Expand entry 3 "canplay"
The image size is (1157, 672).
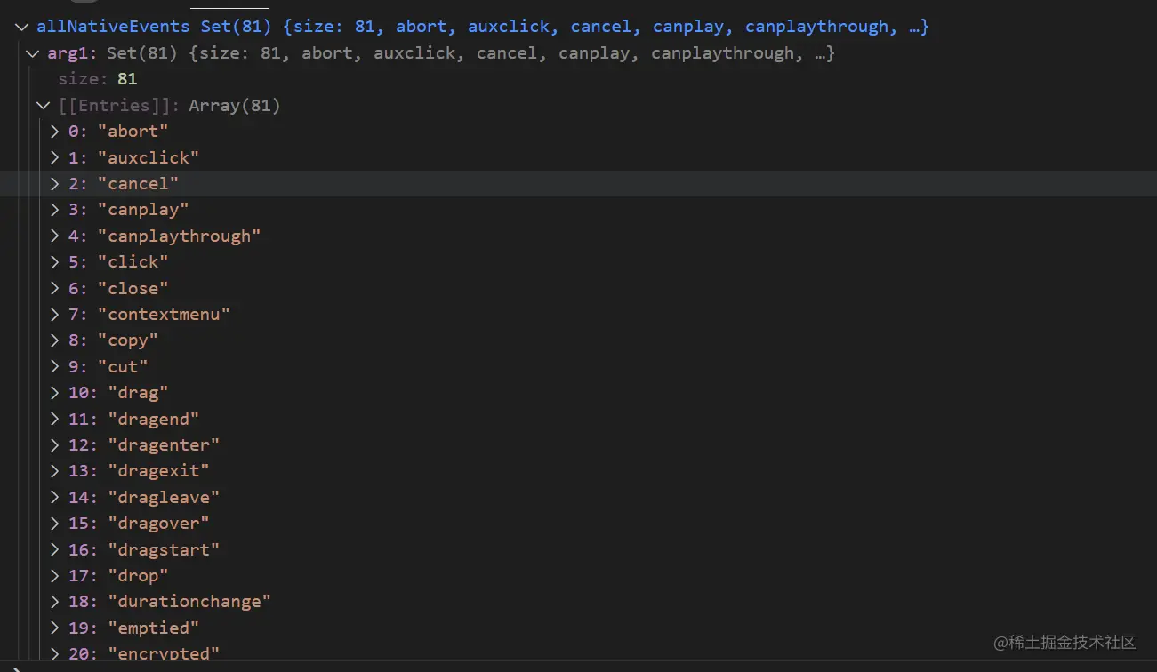click(54, 210)
